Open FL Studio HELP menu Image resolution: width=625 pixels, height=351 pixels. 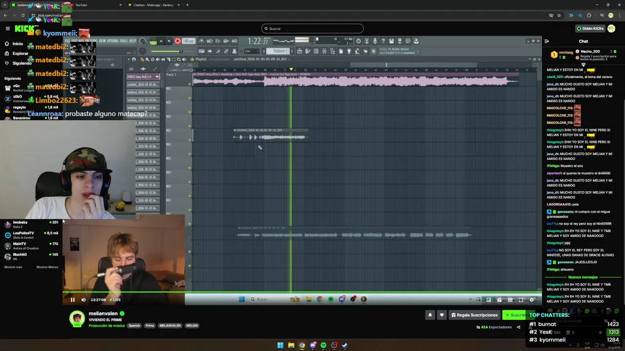pyautogui.click(x=133, y=41)
